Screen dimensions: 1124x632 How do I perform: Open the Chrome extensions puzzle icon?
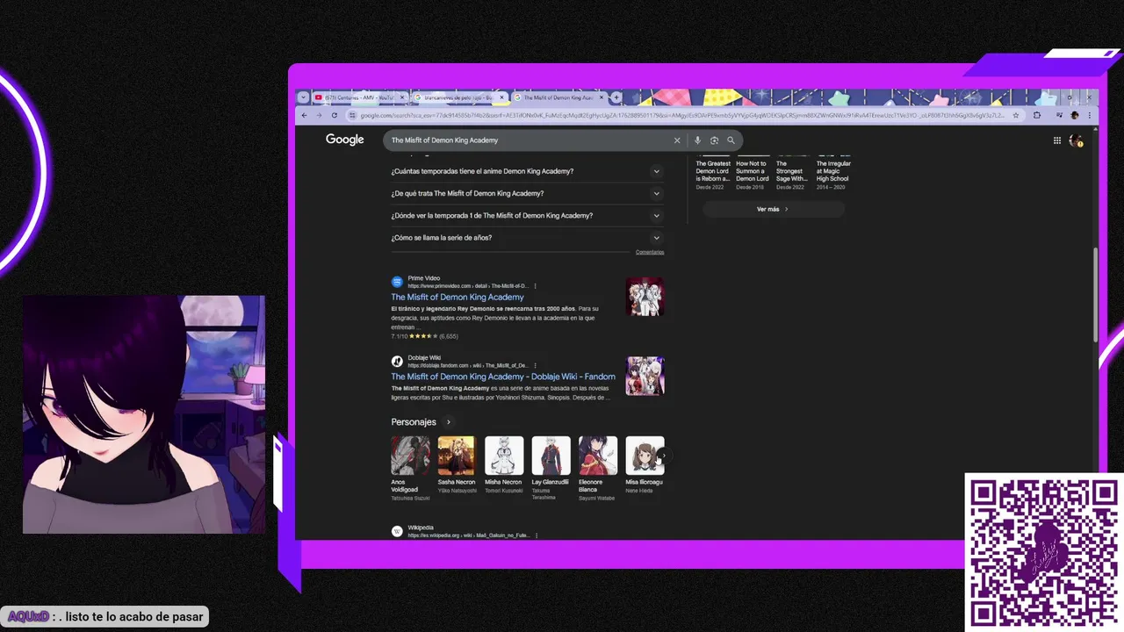click(1037, 115)
